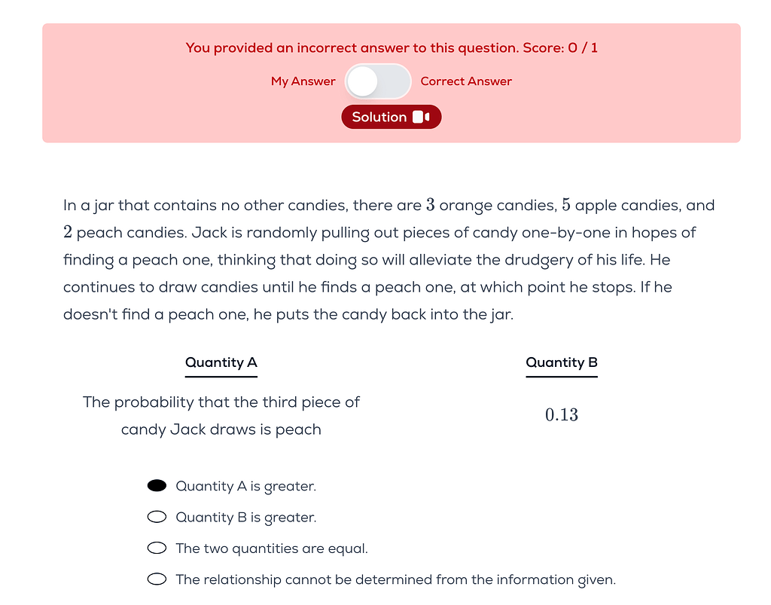Select the underlined Quantity B heading
Screen dimensions: 771x605
pyautogui.click(x=561, y=362)
